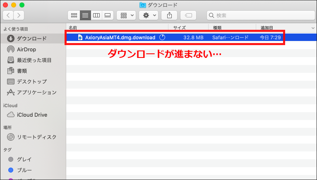Open the group-by arrangement dropdown
The image size is (317, 180).
pyautogui.click(x=126, y=15)
